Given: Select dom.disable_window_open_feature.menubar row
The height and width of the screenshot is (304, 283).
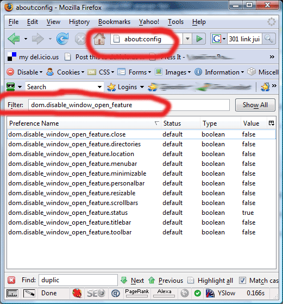Looking at the screenshot, I should 141,164.
